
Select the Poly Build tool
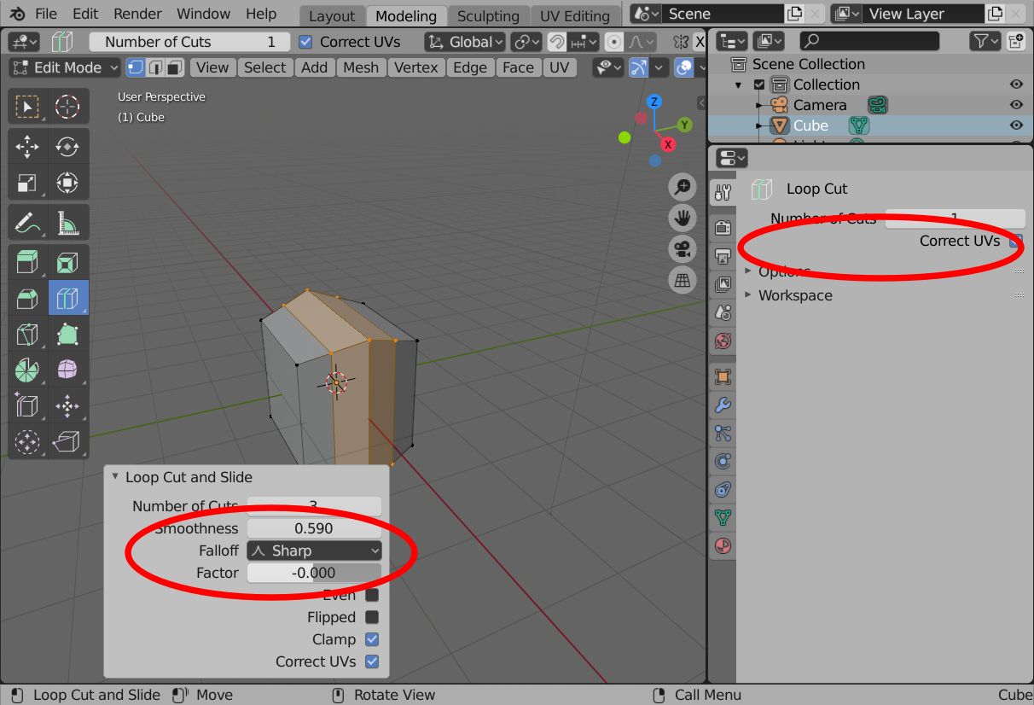(67, 334)
